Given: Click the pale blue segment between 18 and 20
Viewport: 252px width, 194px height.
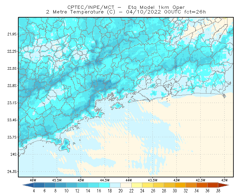Looking at the screenshot, I should [x=115, y=185].
